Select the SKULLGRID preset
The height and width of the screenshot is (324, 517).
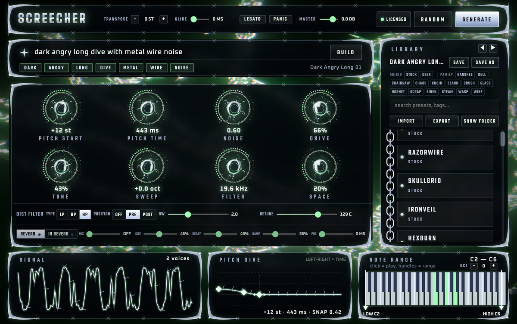(445, 185)
